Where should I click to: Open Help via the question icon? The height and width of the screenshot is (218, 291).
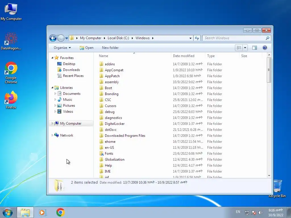(x=265, y=48)
